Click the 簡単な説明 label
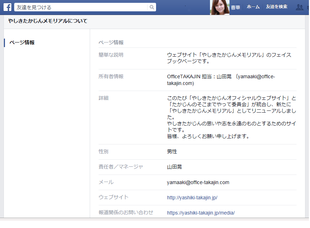 (111, 55)
